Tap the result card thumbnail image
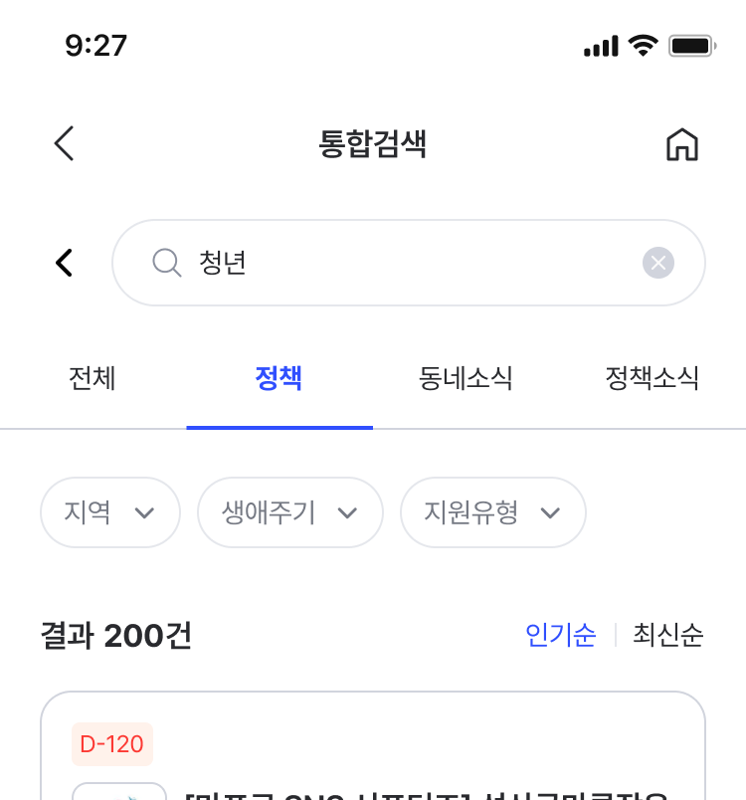 coord(119,791)
